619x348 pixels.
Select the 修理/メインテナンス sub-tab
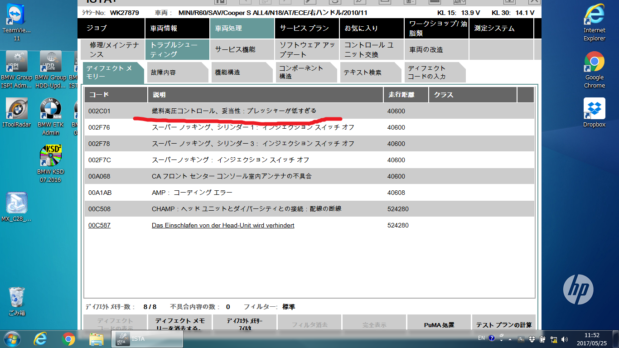pyautogui.click(x=112, y=50)
